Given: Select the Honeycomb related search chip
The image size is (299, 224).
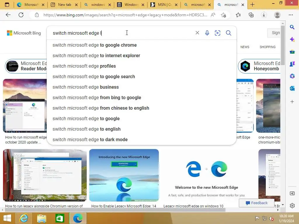Looking at the screenshot, I should (x=260, y=66).
